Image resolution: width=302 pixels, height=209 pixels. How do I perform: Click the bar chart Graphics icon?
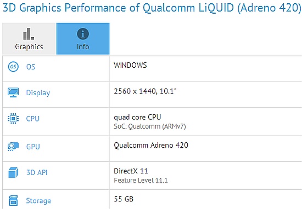(x=29, y=34)
